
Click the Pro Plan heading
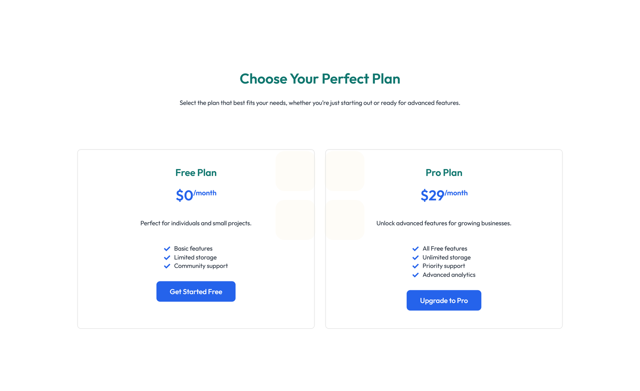(444, 173)
